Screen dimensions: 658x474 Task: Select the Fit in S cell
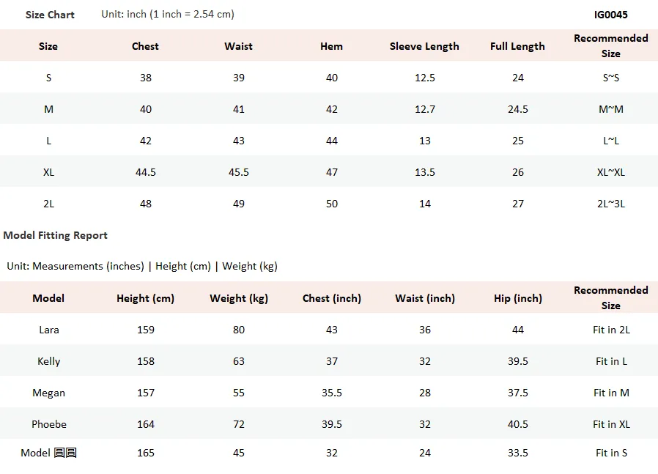pos(611,453)
